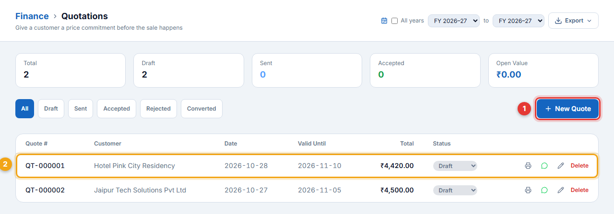The width and height of the screenshot is (614, 214).
Task: Change status of QT-000001 from Draft
Action: tap(455, 166)
